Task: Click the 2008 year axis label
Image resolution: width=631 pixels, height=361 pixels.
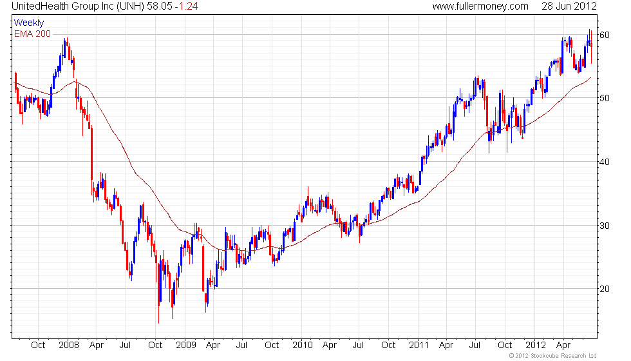Action: [69, 345]
